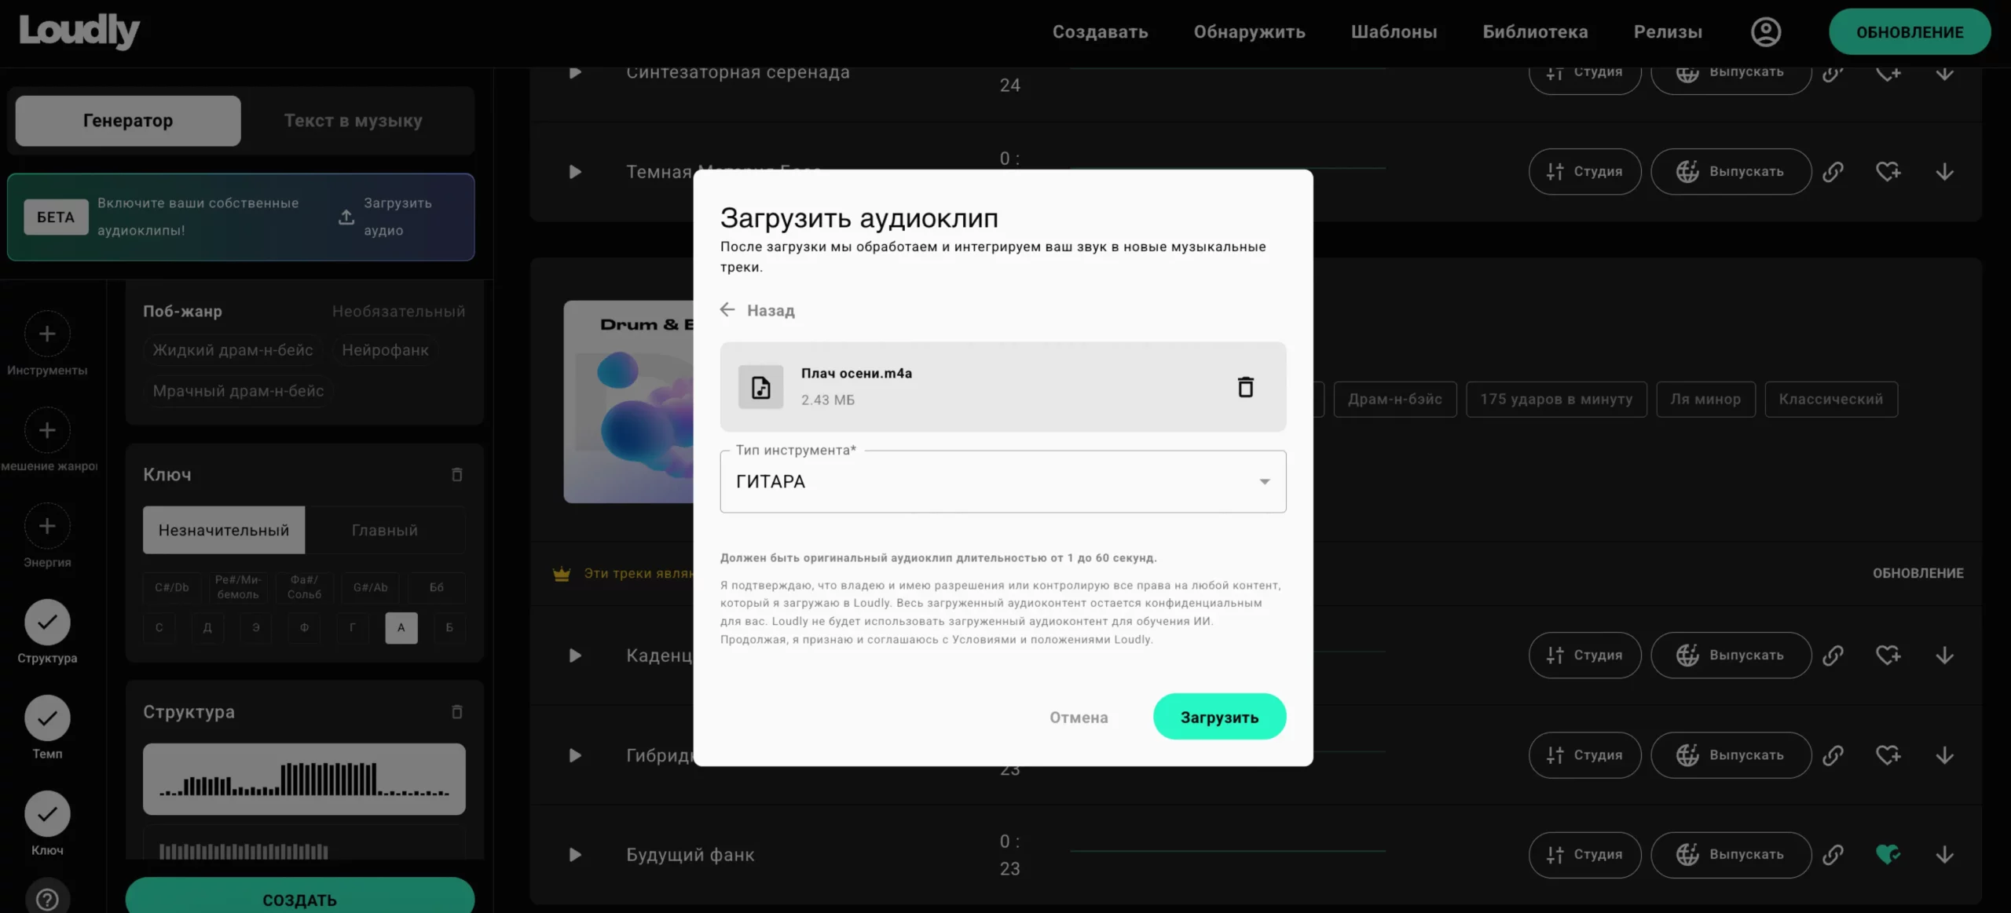Switch to the Текст в музыку tab
The height and width of the screenshot is (913, 2011).
353,121
